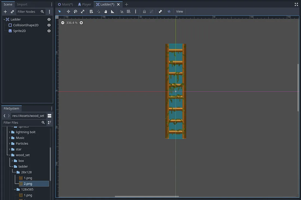This screenshot has width=301, height=200.
Task: Switch to the Import dock tab
Action: coord(22,4)
